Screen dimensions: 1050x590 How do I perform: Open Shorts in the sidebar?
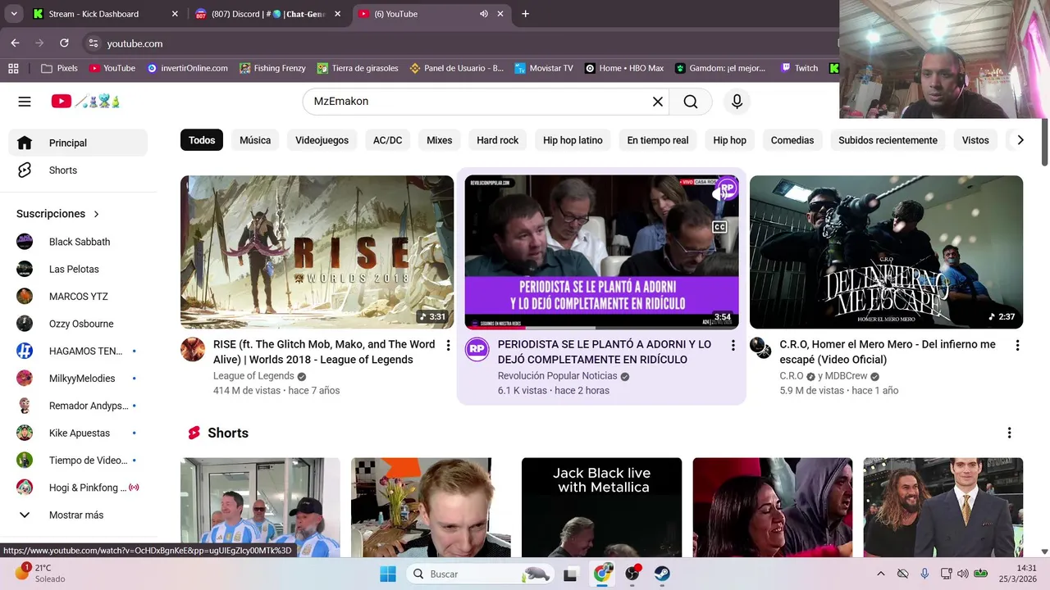(x=78, y=170)
